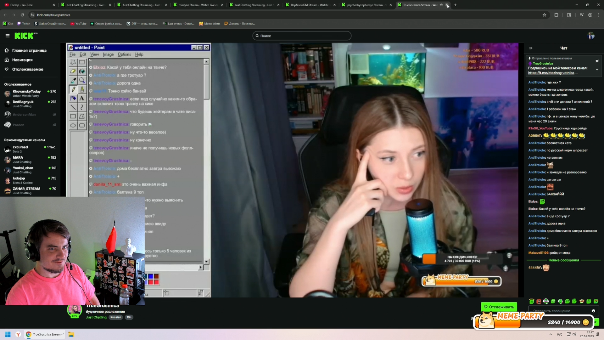Open the Meme Alerts bookmark
This screenshot has width=604, height=340.
click(210, 24)
